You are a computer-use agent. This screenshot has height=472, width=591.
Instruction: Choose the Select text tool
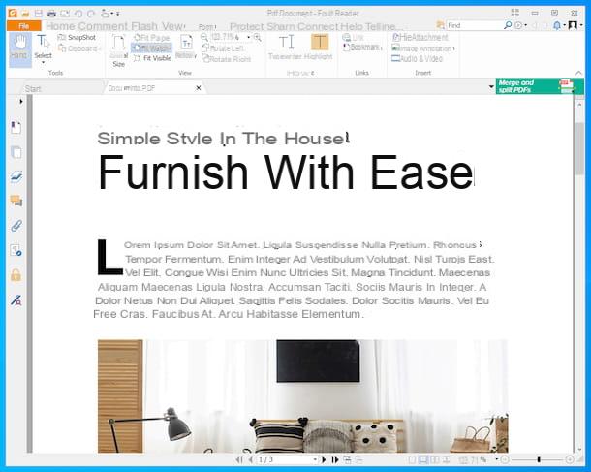pos(43,47)
